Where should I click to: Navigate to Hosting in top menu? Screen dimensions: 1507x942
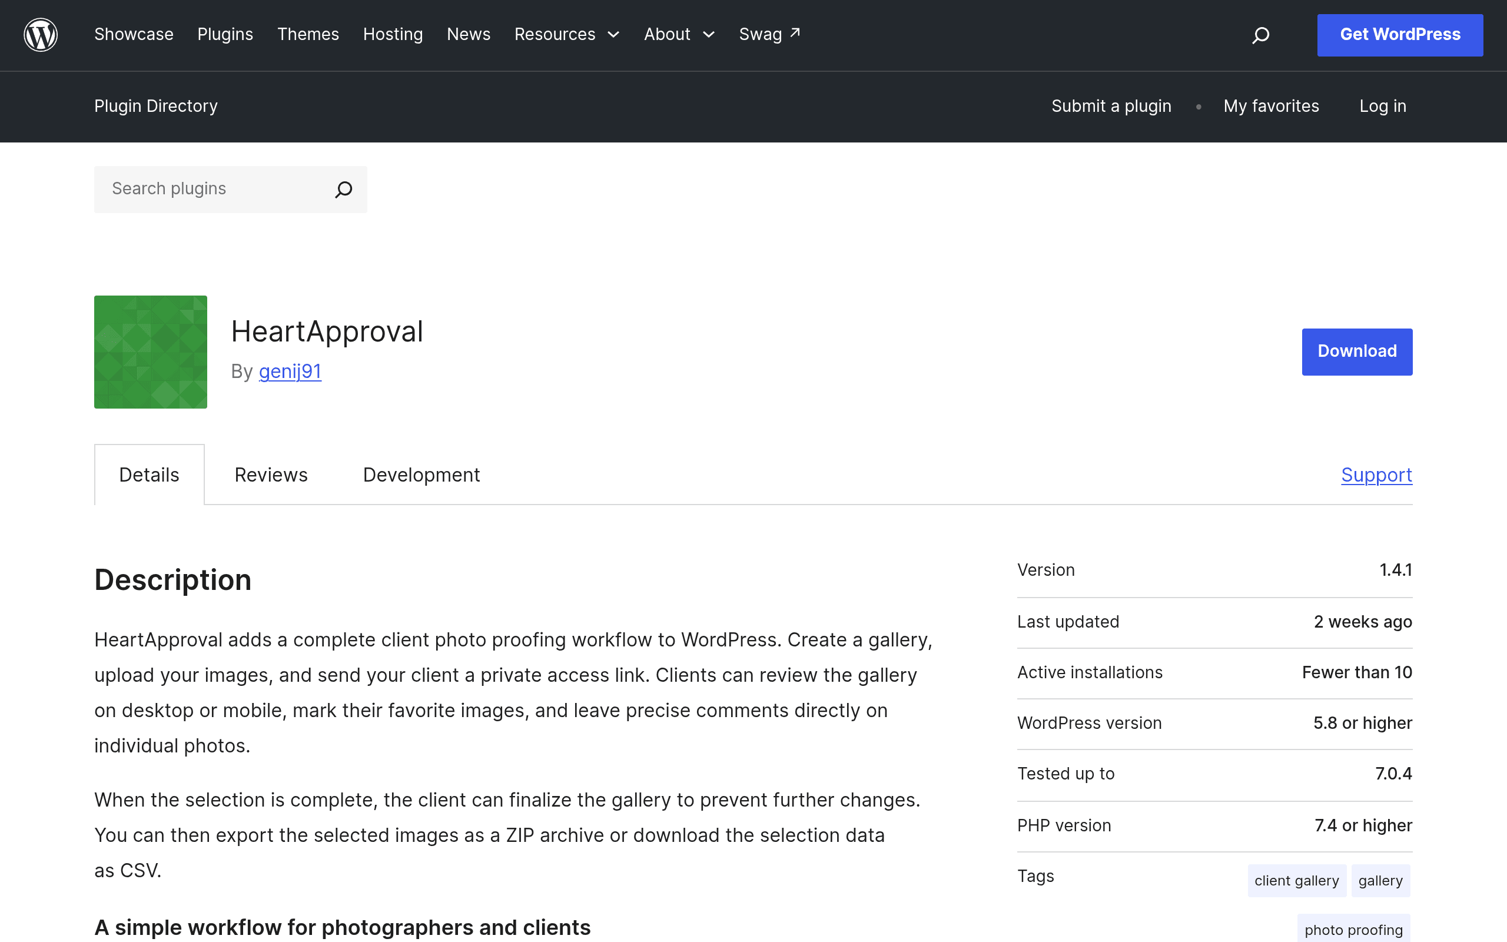[x=393, y=34]
